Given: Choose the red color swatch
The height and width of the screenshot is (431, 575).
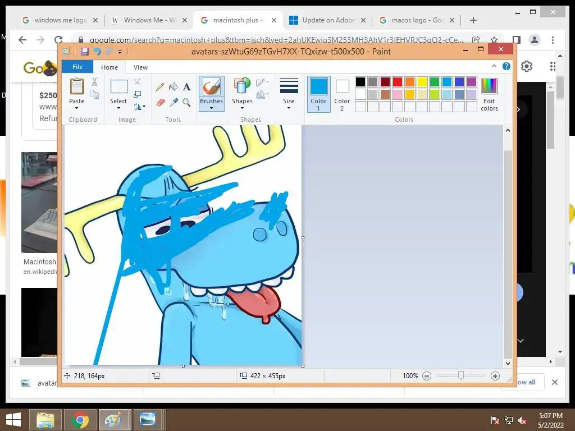Looking at the screenshot, I should [398, 82].
